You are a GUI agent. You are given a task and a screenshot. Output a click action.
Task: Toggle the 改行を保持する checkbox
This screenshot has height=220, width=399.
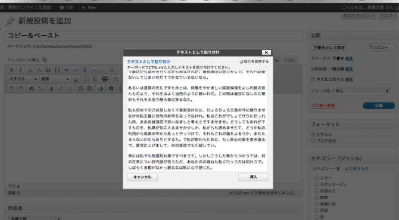pyautogui.click(x=242, y=61)
